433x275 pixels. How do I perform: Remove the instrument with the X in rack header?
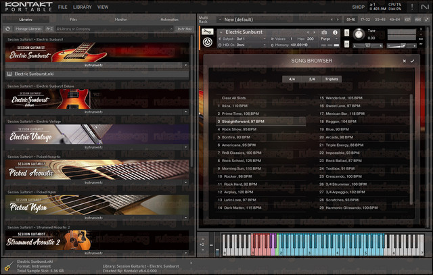pyautogui.click(x=421, y=29)
